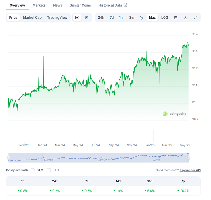Switch to candlestick chart icon
Viewport: 211px width, 200px height.
(87, 18)
